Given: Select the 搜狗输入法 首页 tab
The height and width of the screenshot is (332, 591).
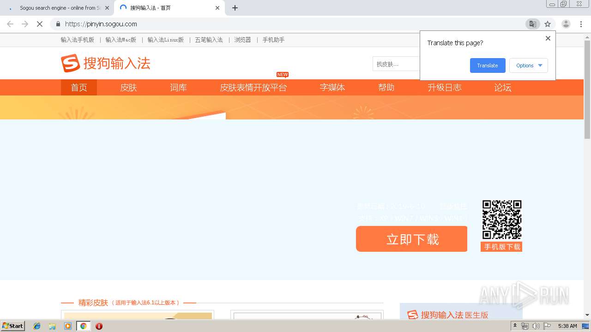Looking at the screenshot, I should (x=169, y=8).
